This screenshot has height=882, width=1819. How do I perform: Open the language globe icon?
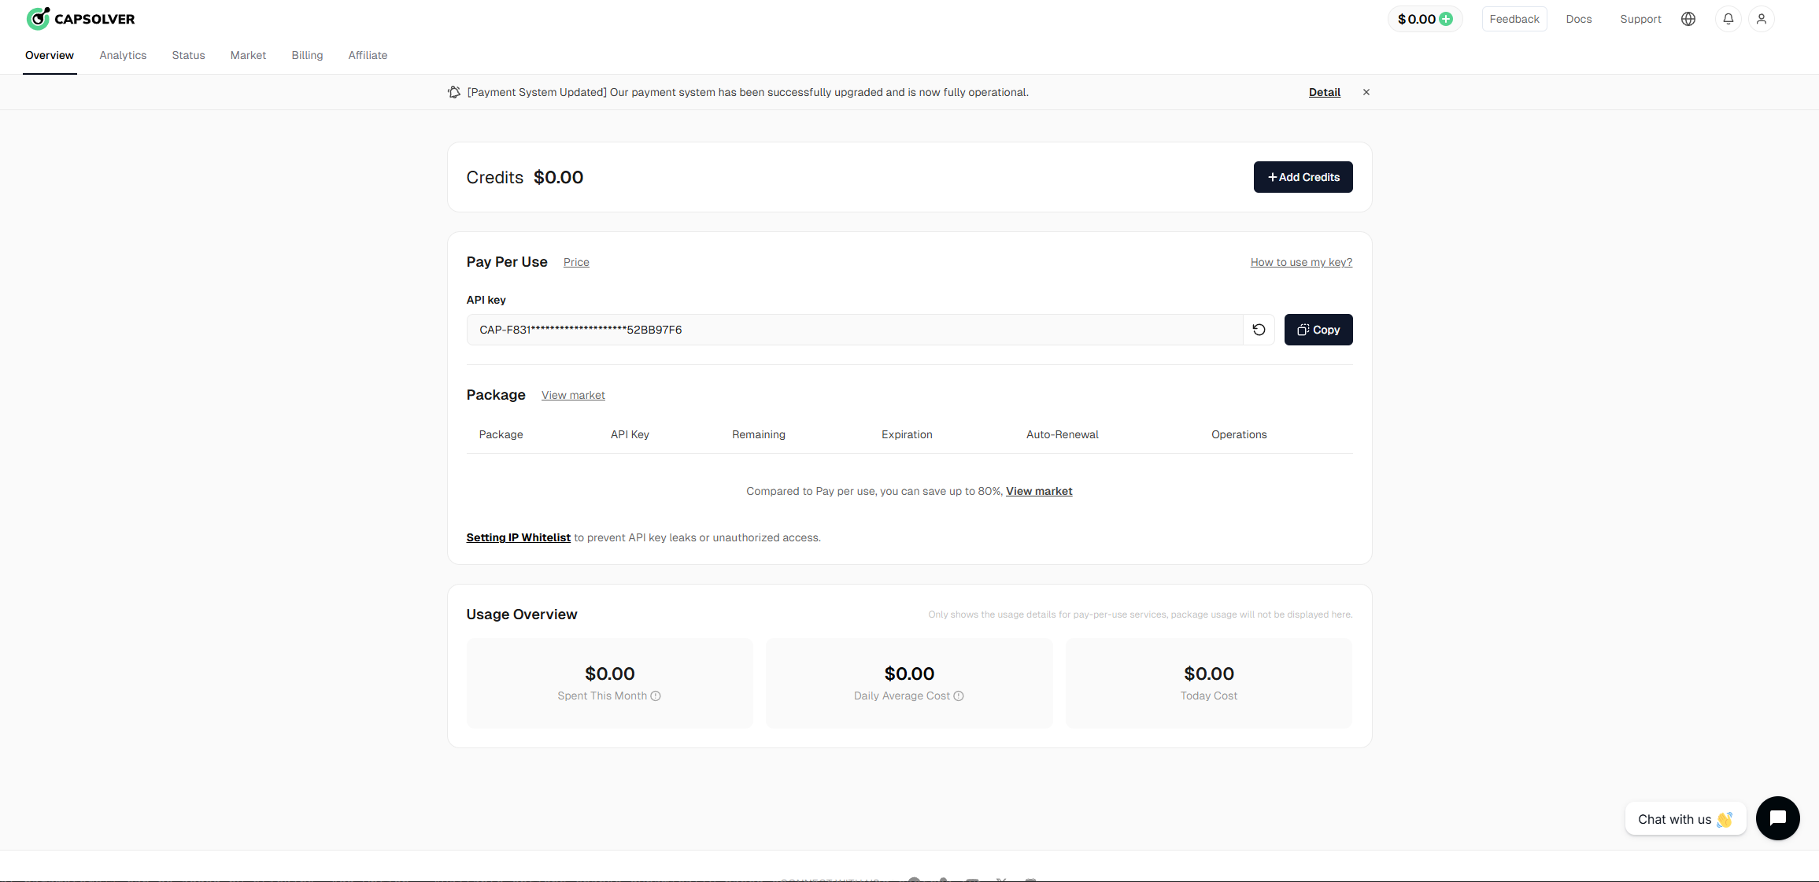click(1688, 19)
